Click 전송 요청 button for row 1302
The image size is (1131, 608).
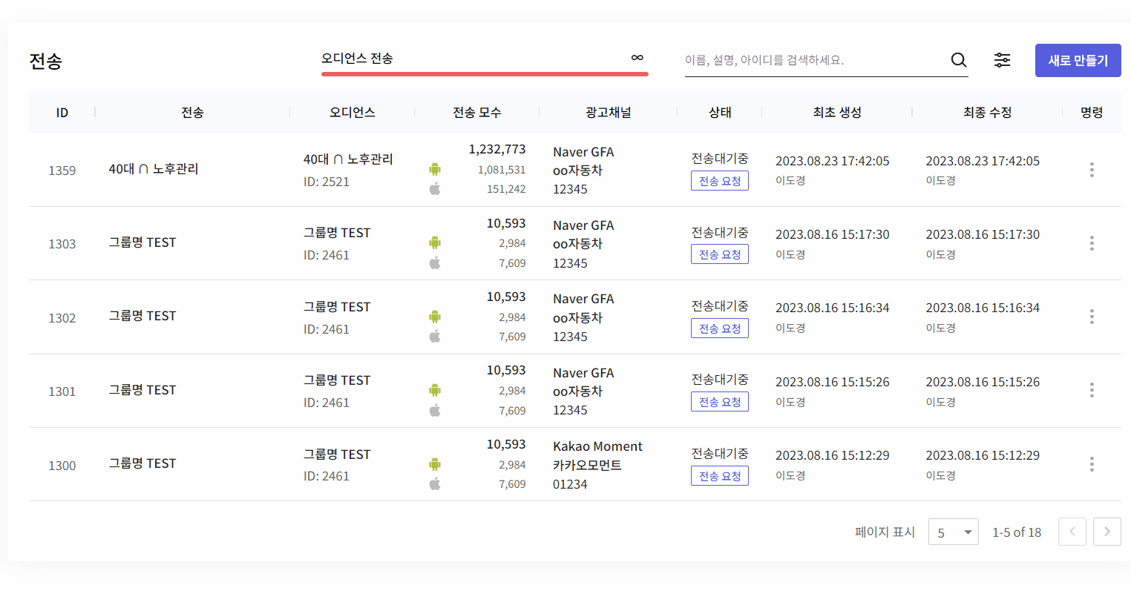pyautogui.click(x=719, y=328)
